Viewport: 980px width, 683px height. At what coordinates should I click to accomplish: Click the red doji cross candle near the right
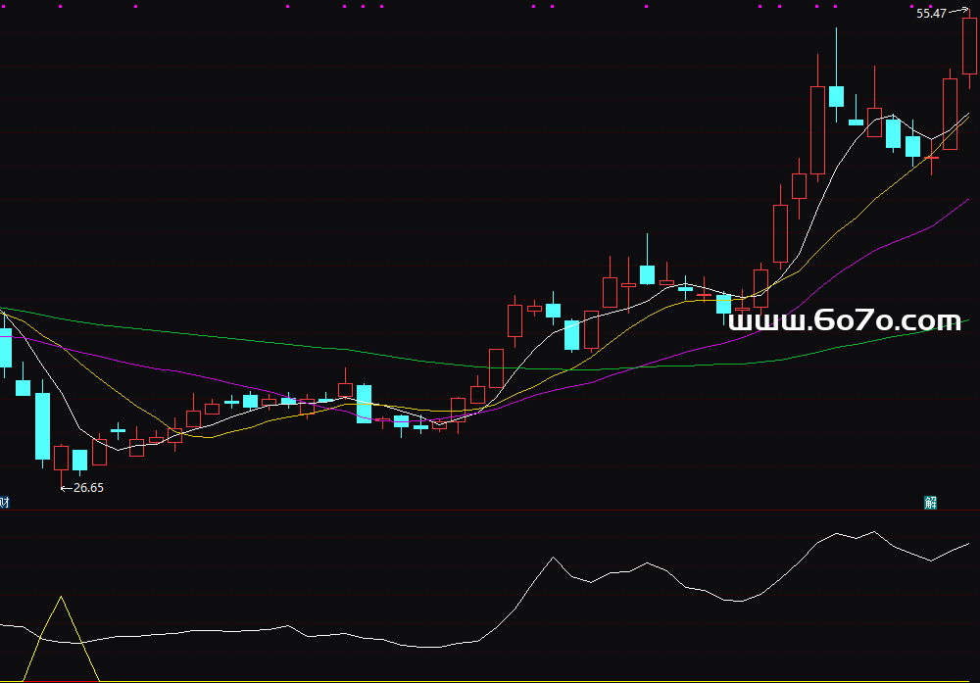[931, 157]
